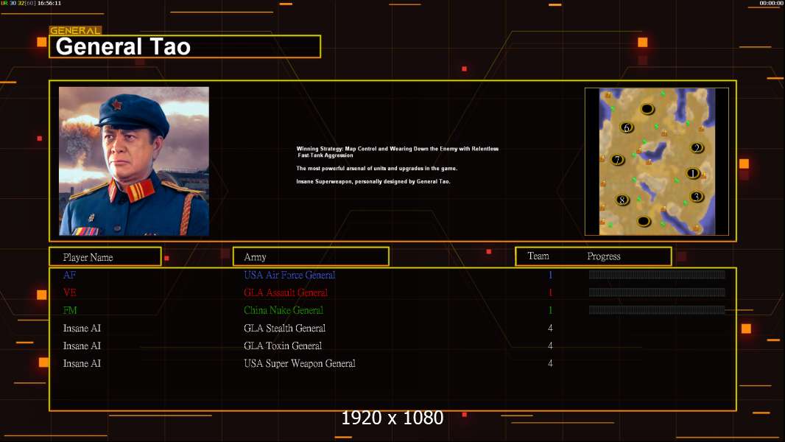Click start position 1 on the minimap
Image resolution: width=785 pixels, height=442 pixels.
(x=693, y=174)
